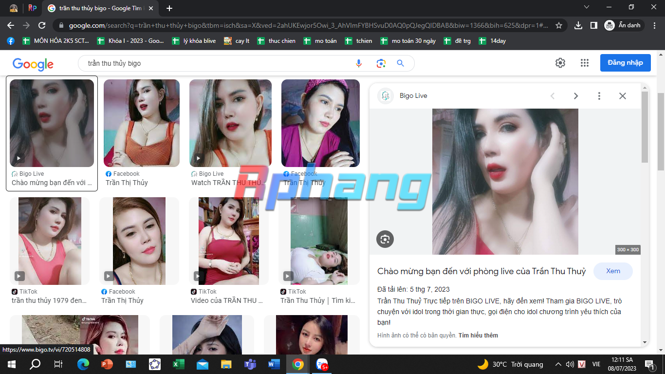
Task: Click the Đăng nhập sign-in button
Action: (626, 63)
